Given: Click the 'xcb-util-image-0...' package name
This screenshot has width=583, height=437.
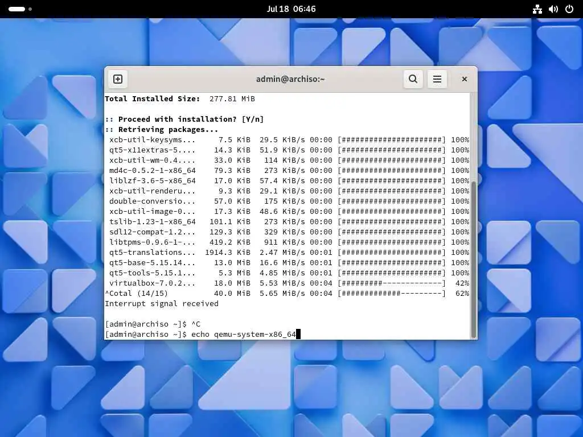Looking at the screenshot, I should [152, 212].
